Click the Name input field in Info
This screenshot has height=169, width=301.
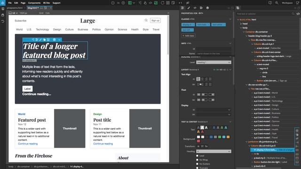tap(214, 54)
